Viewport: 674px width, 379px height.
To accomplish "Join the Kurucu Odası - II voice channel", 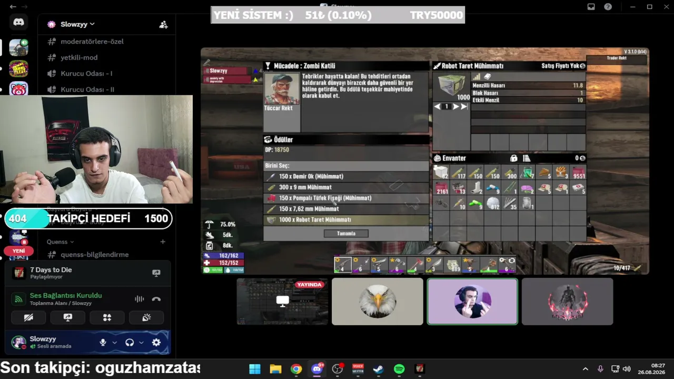I will coord(87,89).
